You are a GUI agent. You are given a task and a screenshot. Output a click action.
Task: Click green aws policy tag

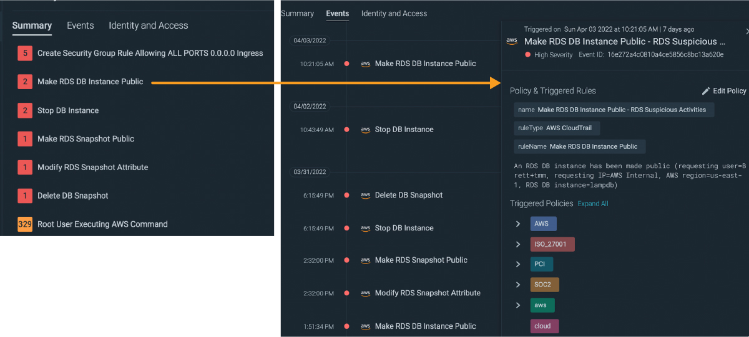tap(542, 305)
